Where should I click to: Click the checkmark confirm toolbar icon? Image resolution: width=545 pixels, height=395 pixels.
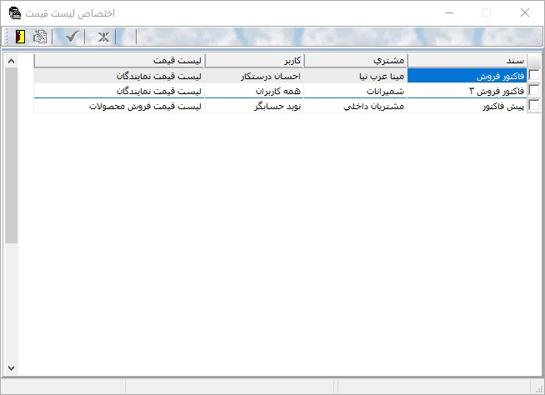(72, 37)
